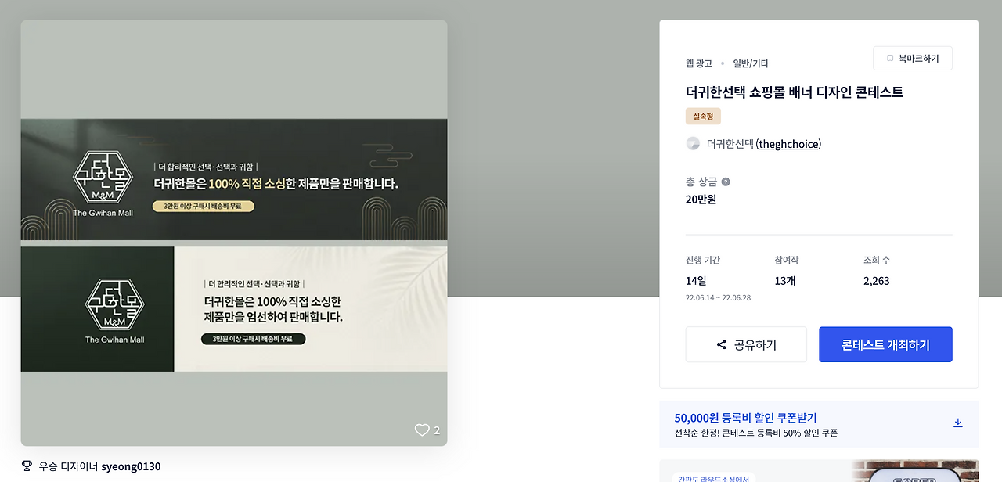Click the 공유하기 share button
The image size is (1002, 482).
pyautogui.click(x=746, y=344)
